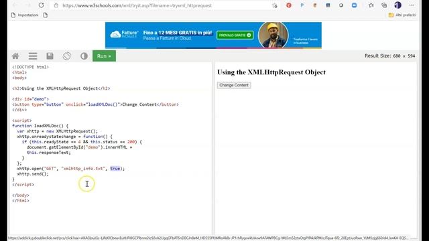This screenshot has height=241, width=429.
Task: Click the 'xhttp.send();' code line
Action: [x=33, y=174]
